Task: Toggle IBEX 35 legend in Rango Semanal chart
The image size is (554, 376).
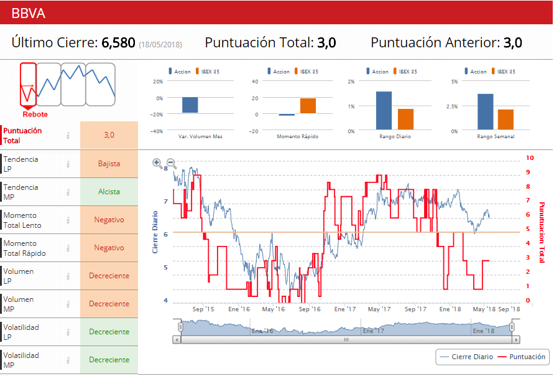Action: click(504, 72)
